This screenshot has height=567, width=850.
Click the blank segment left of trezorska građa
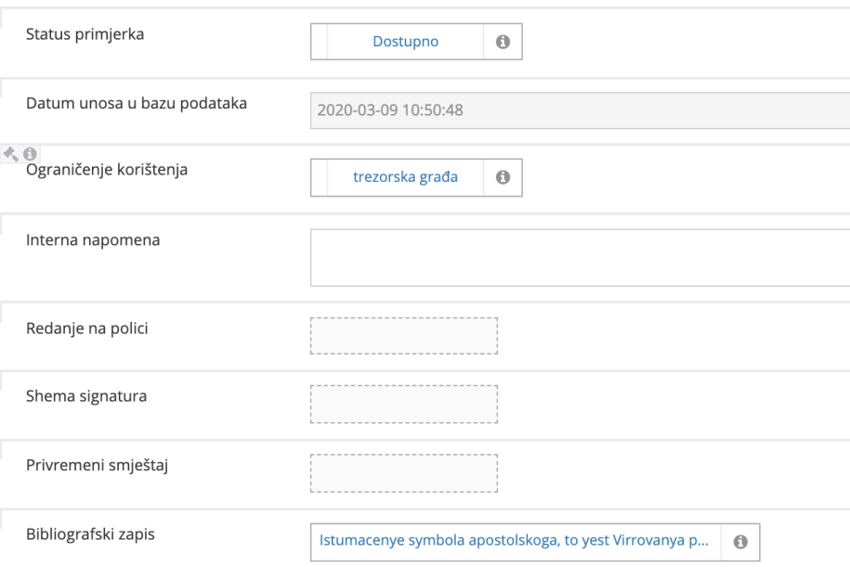tap(320, 177)
